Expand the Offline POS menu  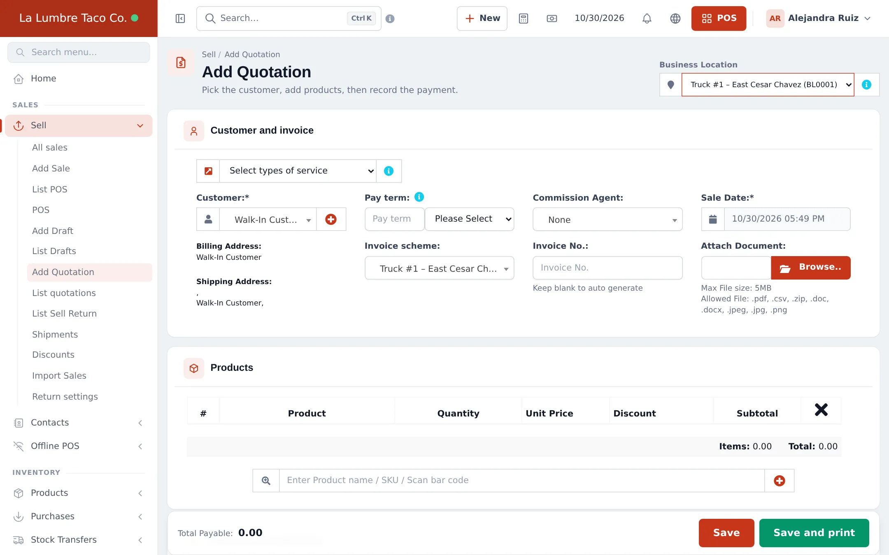[79, 446]
